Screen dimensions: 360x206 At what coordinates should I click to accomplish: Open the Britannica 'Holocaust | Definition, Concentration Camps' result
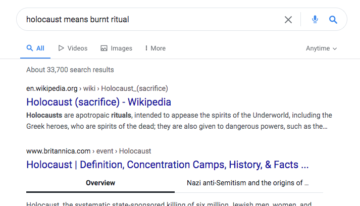(x=167, y=165)
